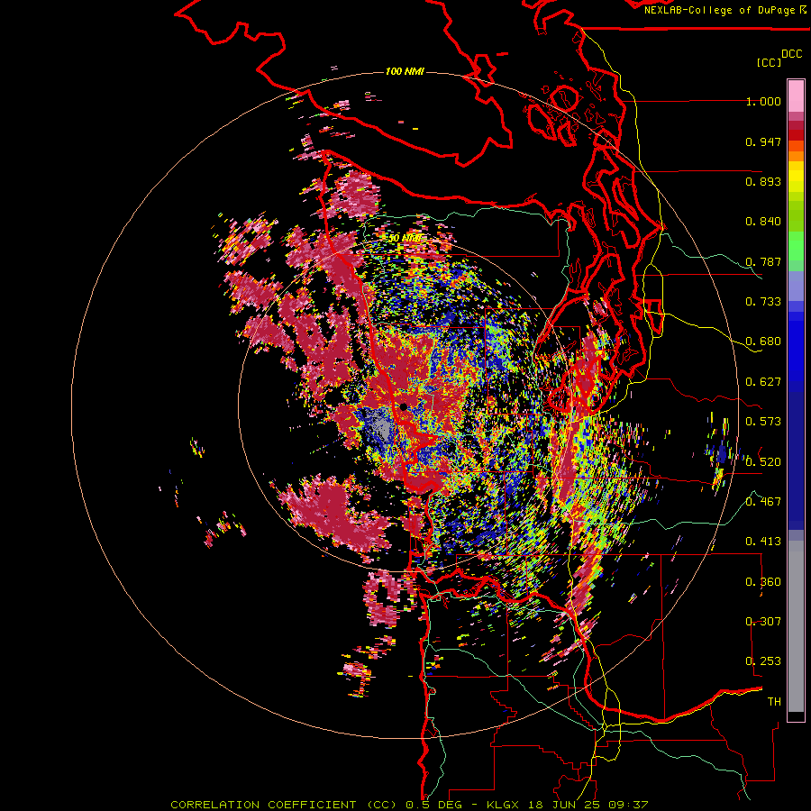Select the 0.307 legend value

(x=763, y=621)
